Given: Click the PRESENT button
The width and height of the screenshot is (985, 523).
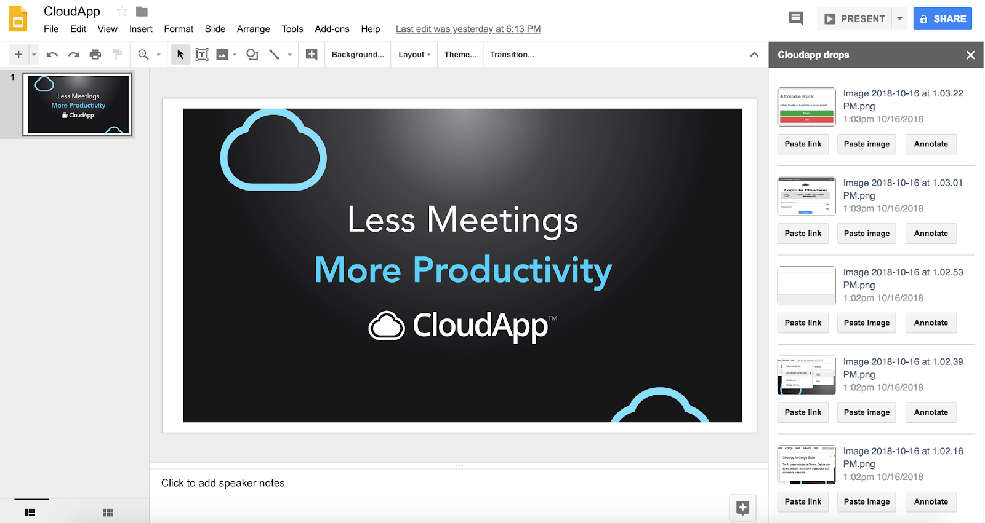Looking at the screenshot, I should 856,19.
